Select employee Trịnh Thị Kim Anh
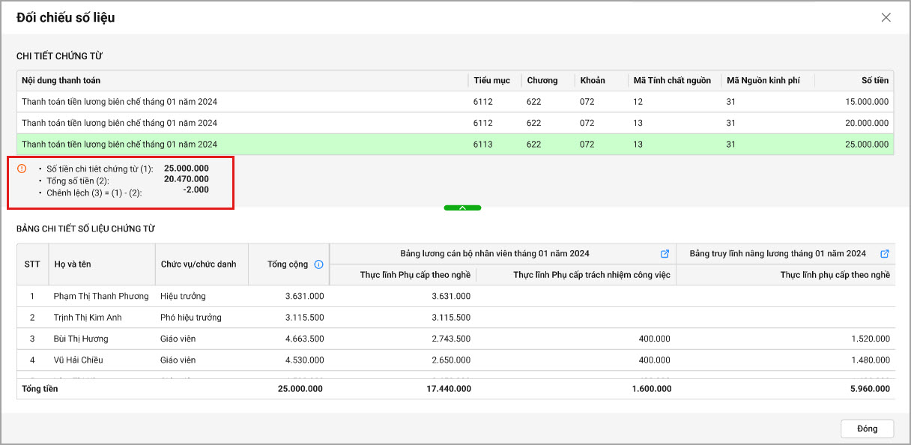This screenshot has height=445, width=911. pos(88,318)
